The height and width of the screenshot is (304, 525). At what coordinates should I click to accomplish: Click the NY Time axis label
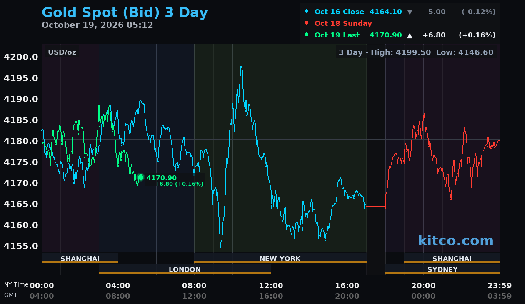point(16,285)
